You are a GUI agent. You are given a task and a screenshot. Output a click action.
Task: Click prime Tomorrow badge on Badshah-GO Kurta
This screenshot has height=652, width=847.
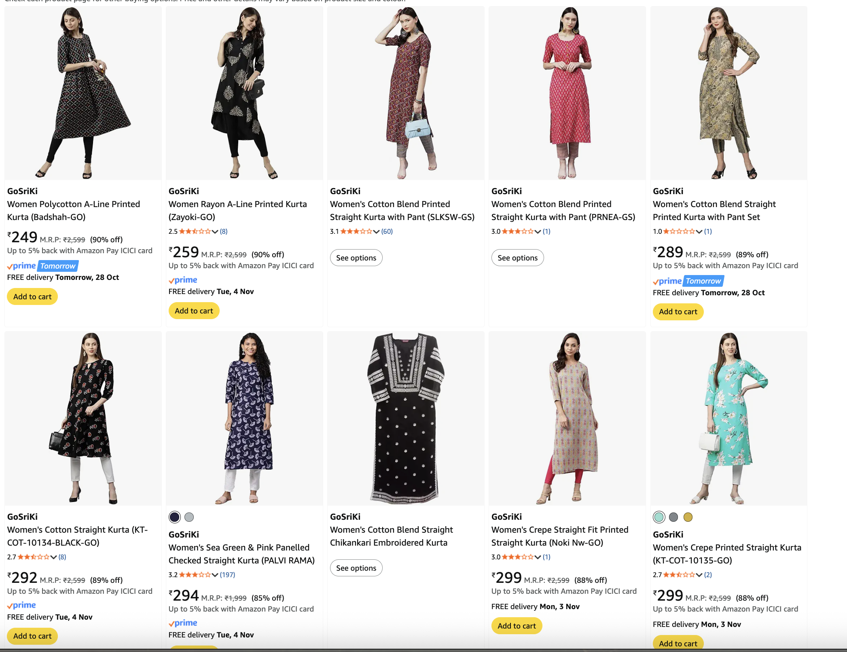click(x=42, y=266)
